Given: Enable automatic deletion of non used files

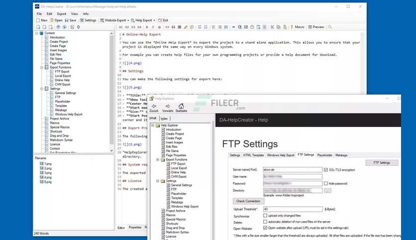Looking at the screenshot, I should [265, 222].
